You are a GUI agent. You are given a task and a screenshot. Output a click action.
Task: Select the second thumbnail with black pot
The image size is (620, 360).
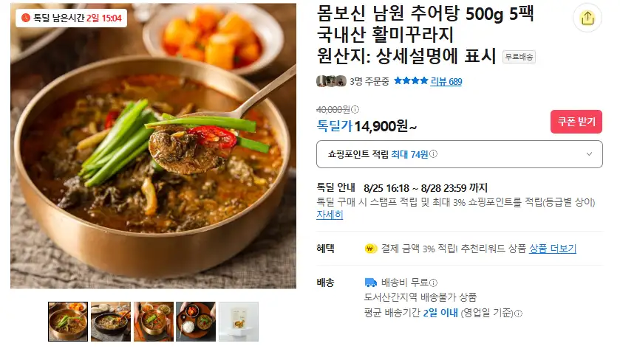click(x=111, y=322)
